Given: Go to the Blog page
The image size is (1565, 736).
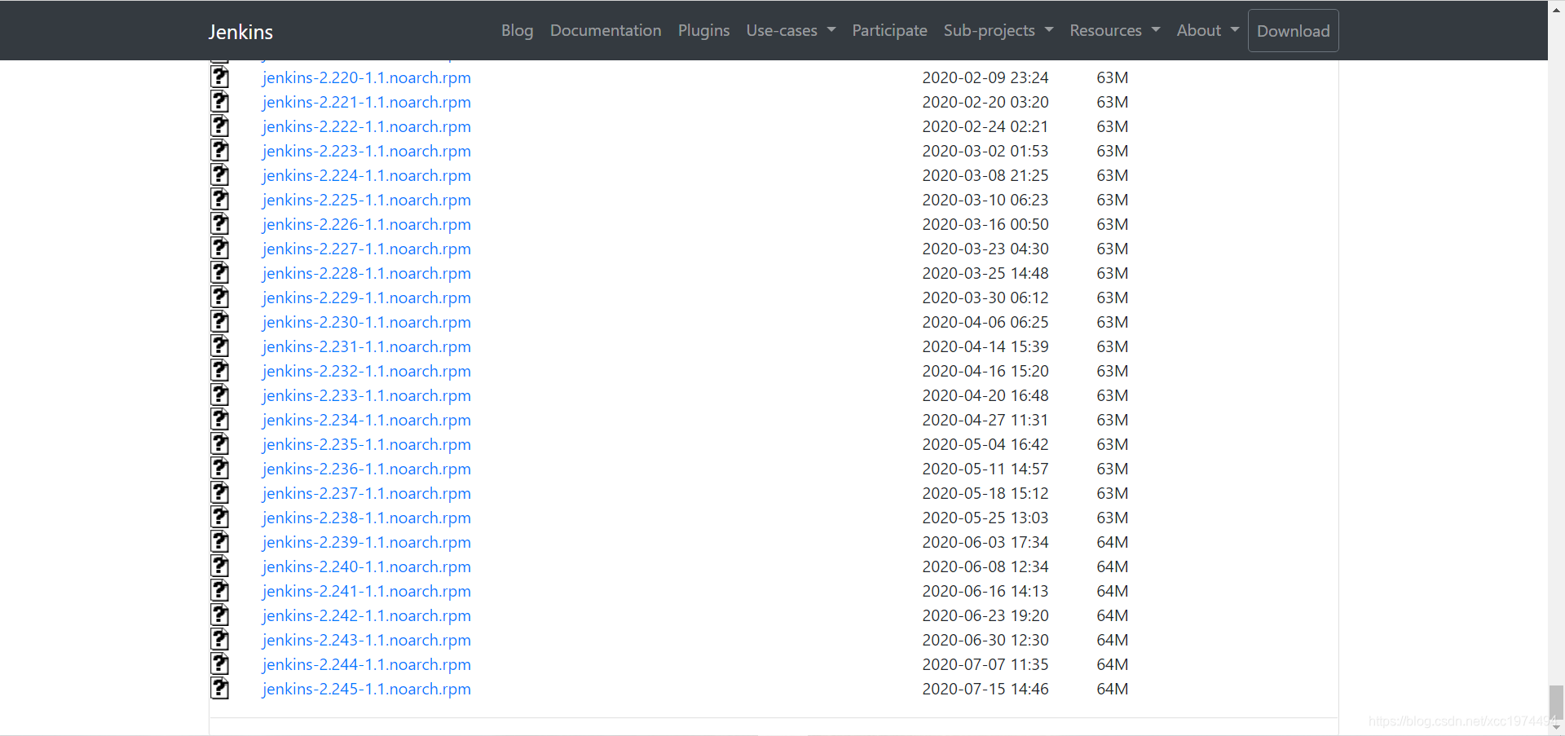Looking at the screenshot, I should [x=517, y=30].
